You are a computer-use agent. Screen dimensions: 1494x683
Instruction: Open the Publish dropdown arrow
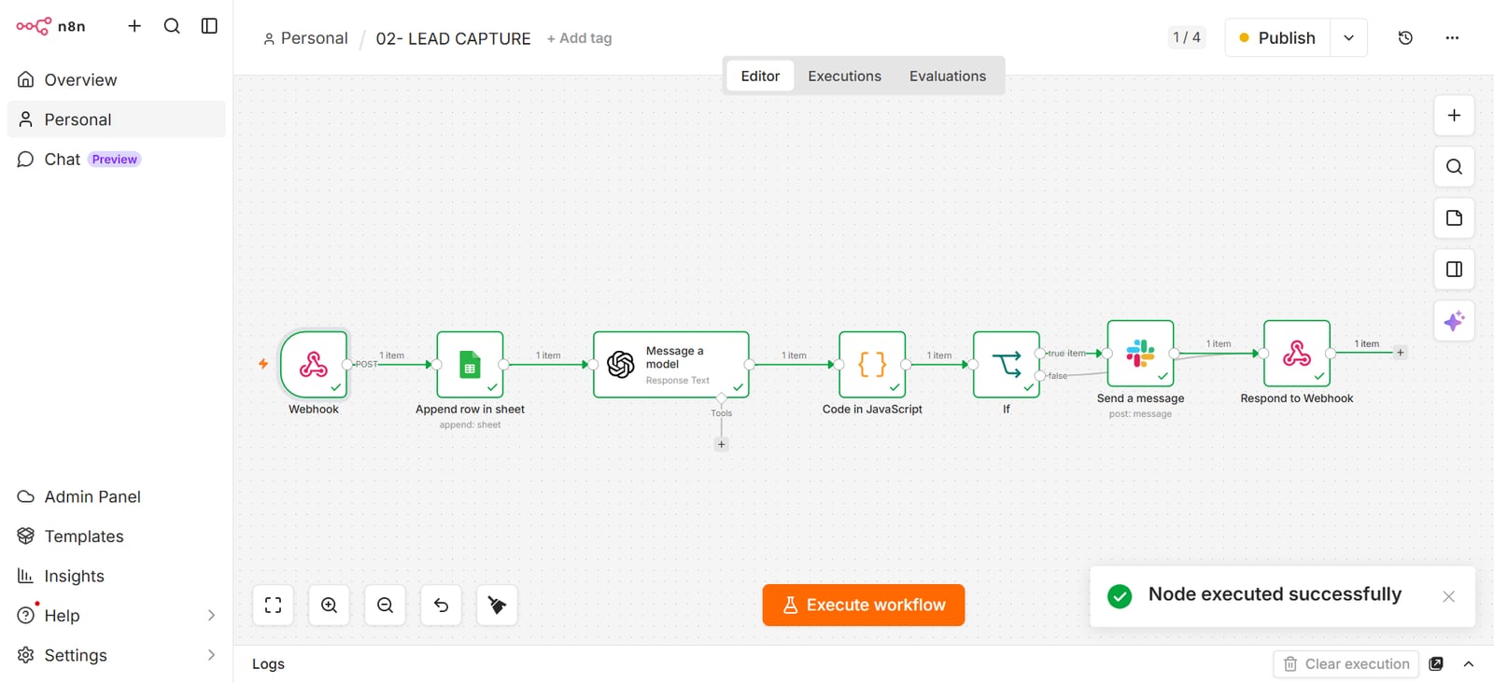coord(1348,38)
